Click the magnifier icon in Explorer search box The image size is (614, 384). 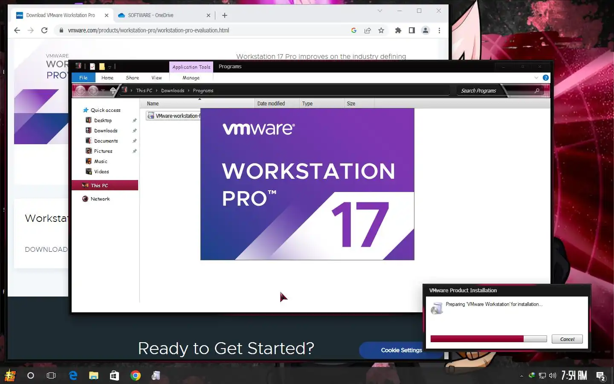[x=537, y=90]
